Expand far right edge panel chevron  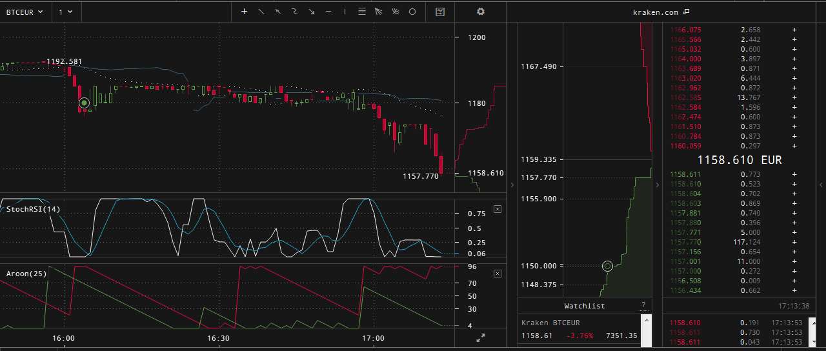coord(821,185)
